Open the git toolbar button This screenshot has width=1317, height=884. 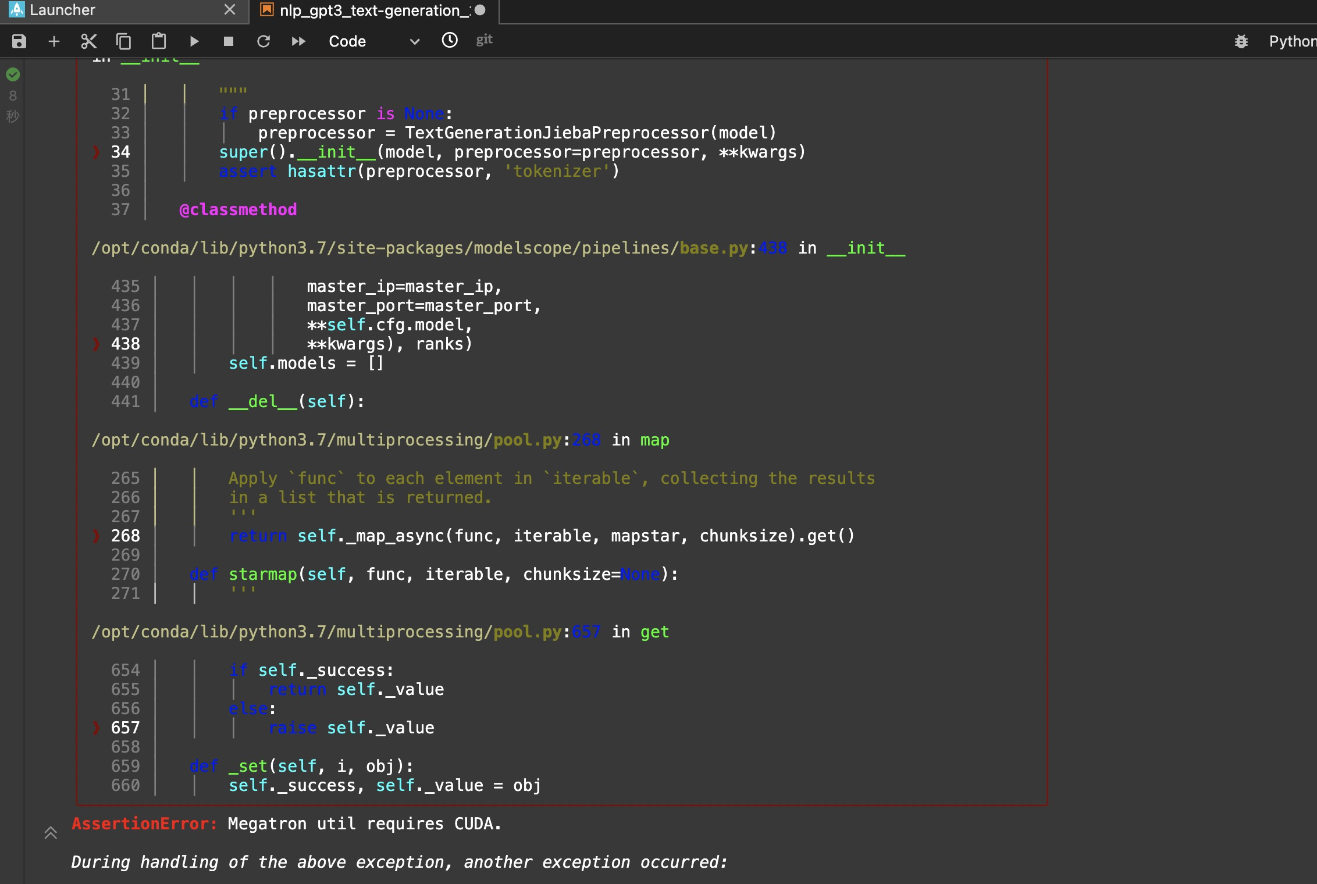(x=484, y=40)
